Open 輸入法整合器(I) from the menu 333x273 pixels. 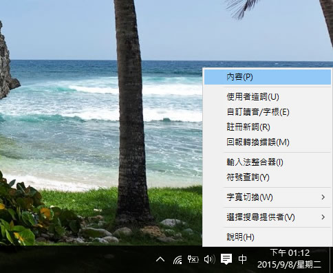(x=268, y=162)
